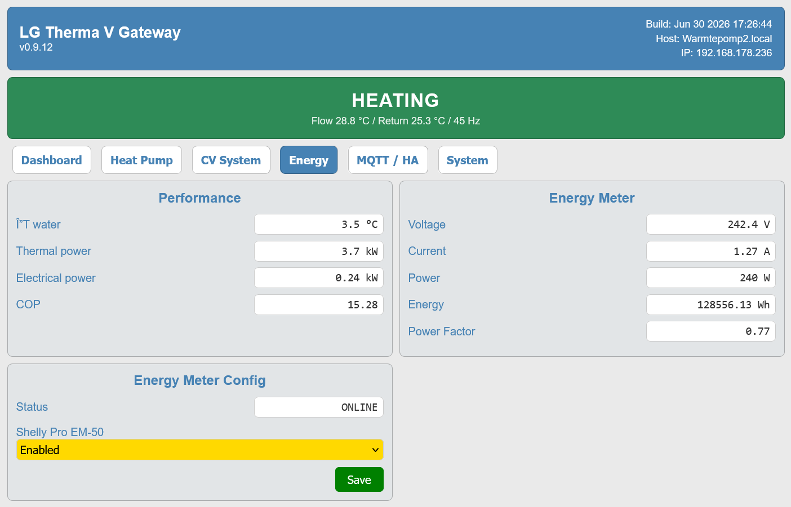Click the Current label
Image resolution: width=791 pixels, height=507 pixels.
click(427, 251)
